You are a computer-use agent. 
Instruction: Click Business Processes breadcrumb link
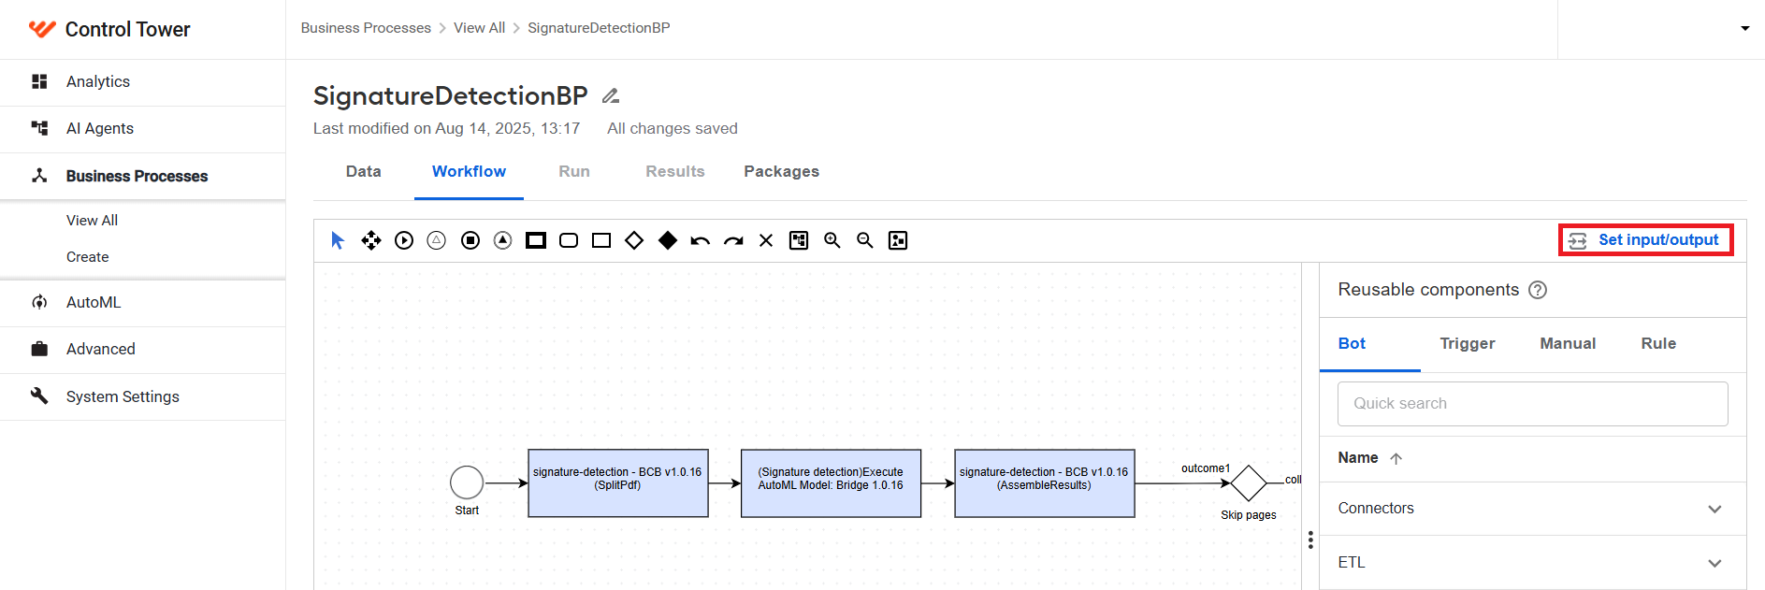pyautogui.click(x=366, y=28)
